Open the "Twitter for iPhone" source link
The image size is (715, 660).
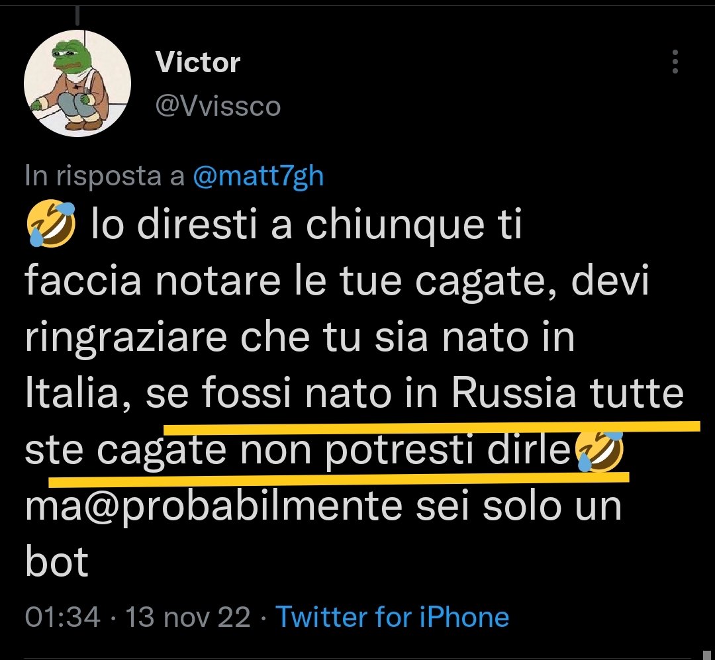coord(392,617)
